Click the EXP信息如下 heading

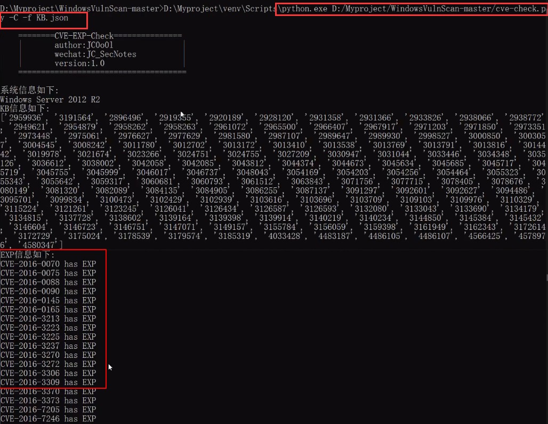(x=27, y=254)
